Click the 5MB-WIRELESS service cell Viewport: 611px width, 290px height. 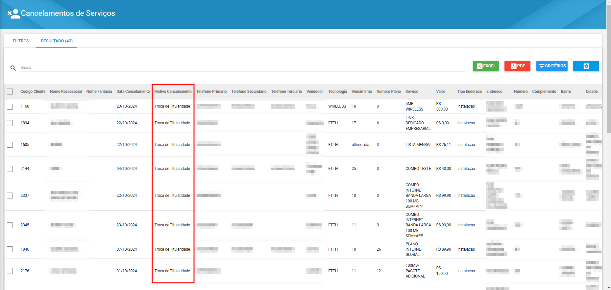click(x=414, y=106)
